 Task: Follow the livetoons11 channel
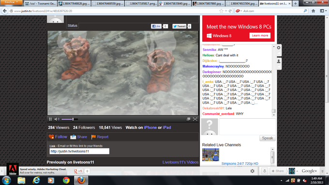(x=61, y=137)
